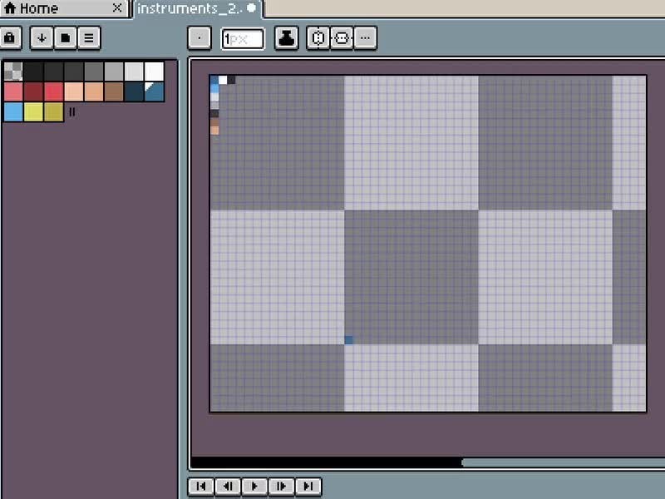This screenshot has width=665, height=499.
Task: Open the ink type button
Action: pyautogui.click(x=286, y=38)
